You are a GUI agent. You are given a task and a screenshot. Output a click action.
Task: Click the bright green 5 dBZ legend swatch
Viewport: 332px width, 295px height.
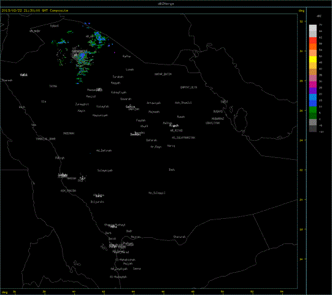[x=313, y=109]
